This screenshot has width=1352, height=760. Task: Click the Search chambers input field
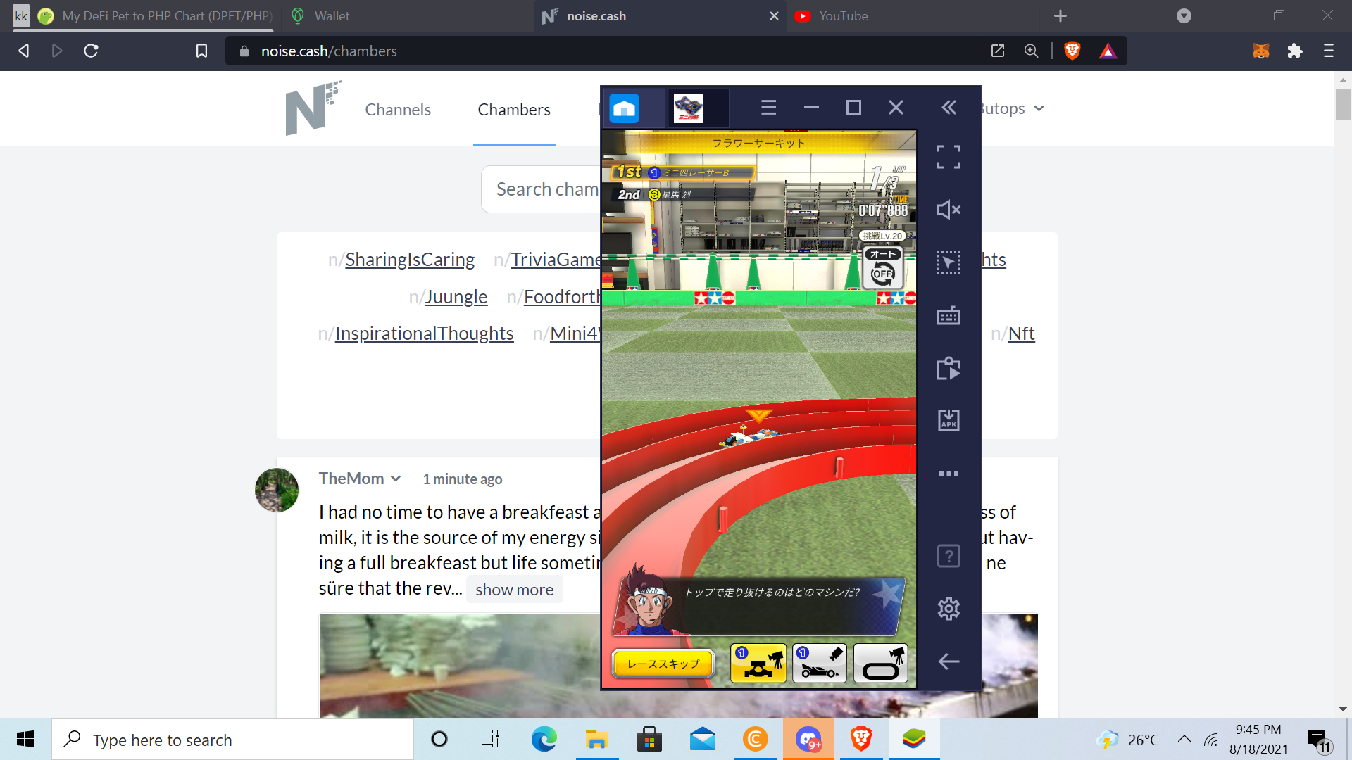[x=541, y=189]
